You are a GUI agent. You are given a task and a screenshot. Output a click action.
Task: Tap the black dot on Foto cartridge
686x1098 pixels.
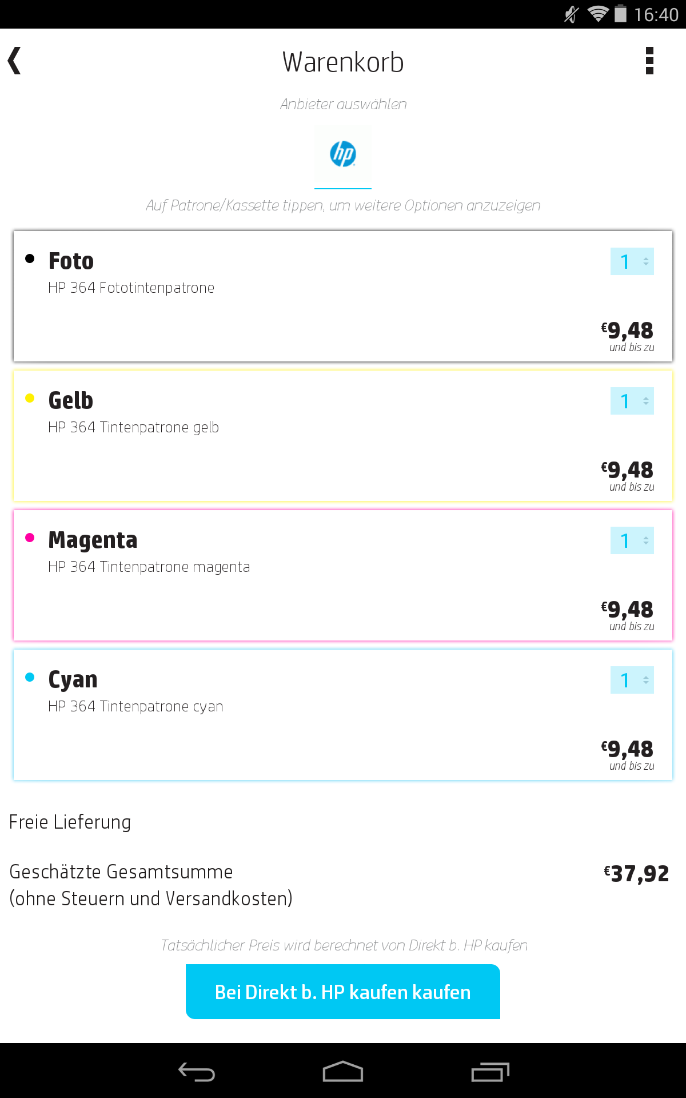pos(30,259)
